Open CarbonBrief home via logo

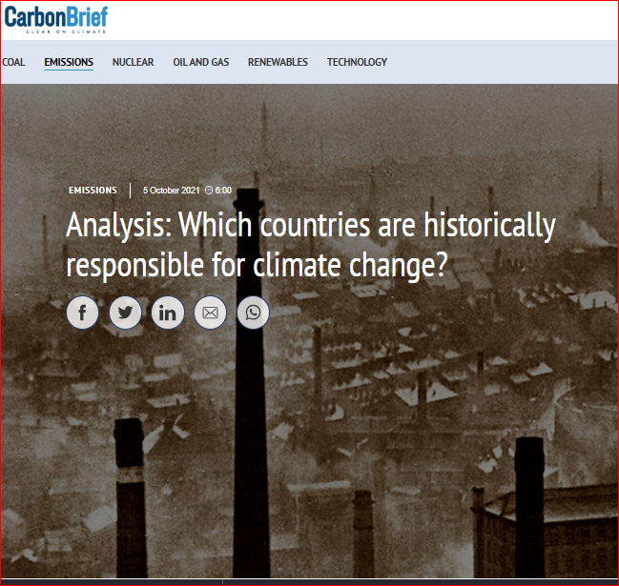tap(55, 16)
